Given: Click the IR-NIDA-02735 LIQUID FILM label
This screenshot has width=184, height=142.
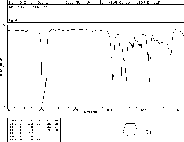Looking at the screenshot, I should 131,2.
